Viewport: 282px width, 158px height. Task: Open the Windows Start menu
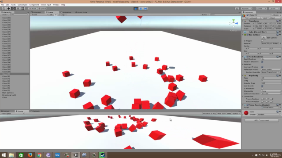pyautogui.click(x=4, y=155)
